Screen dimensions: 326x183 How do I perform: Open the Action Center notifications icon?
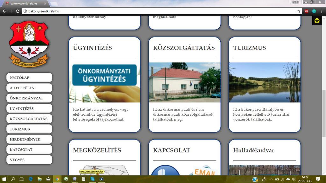318,179
